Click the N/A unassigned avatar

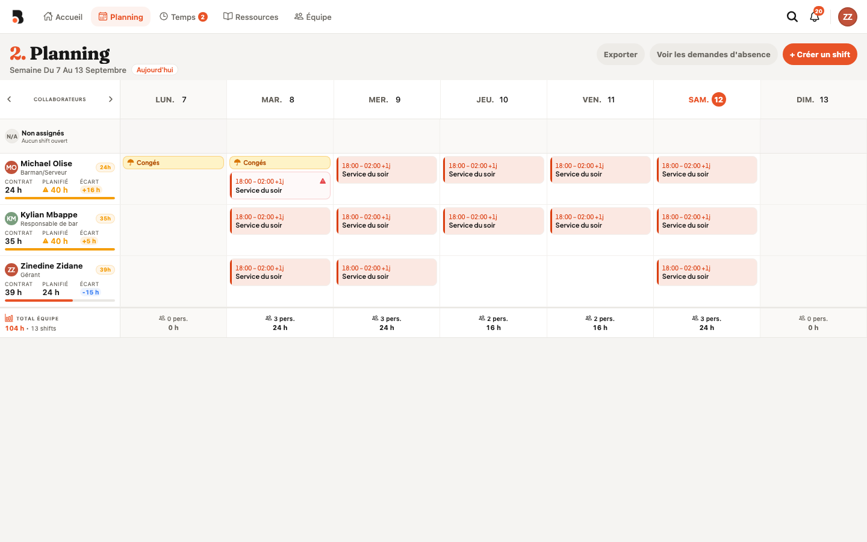tap(12, 137)
